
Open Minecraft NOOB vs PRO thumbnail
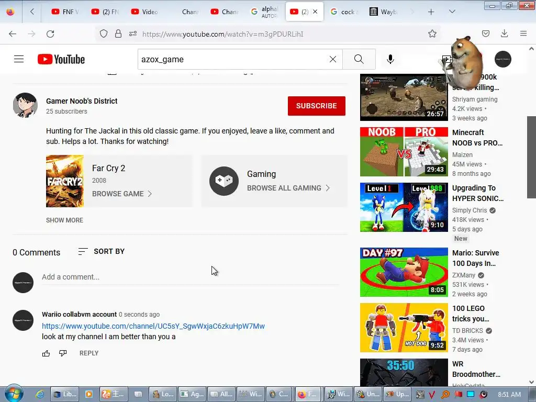coord(404,152)
